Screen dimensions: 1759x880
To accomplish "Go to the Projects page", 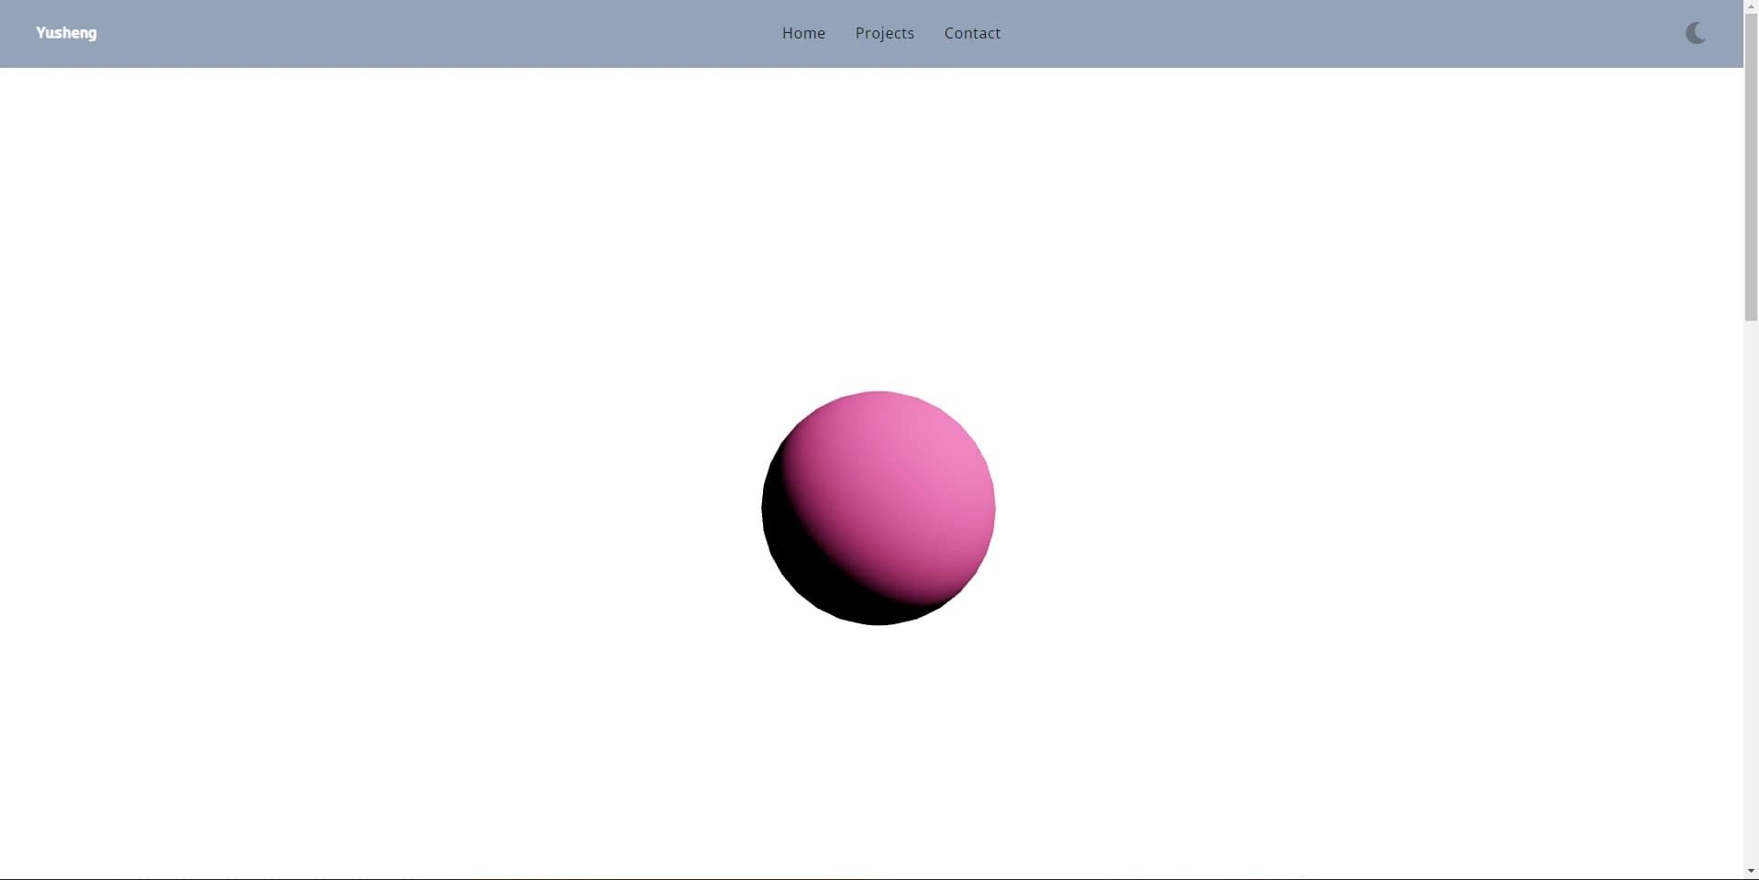I will (884, 33).
